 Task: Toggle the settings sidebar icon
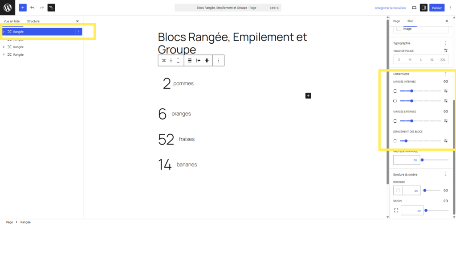[x=423, y=8]
